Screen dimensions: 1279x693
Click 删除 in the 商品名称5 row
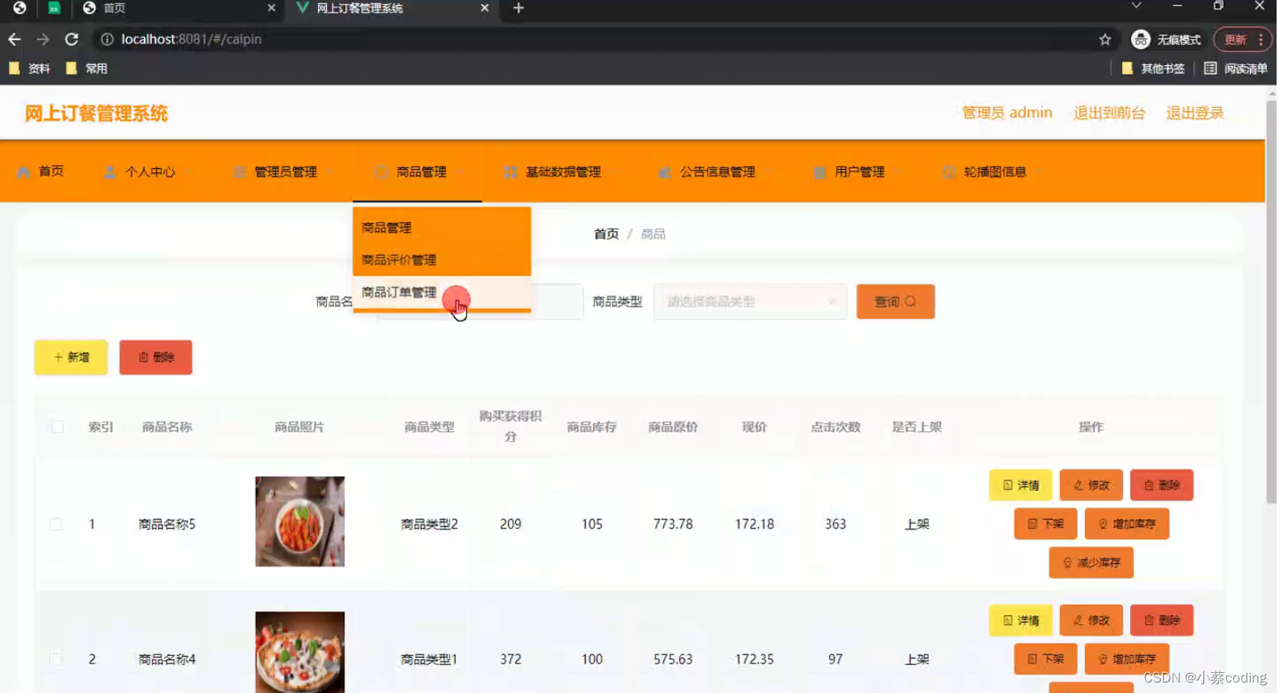coord(1161,485)
